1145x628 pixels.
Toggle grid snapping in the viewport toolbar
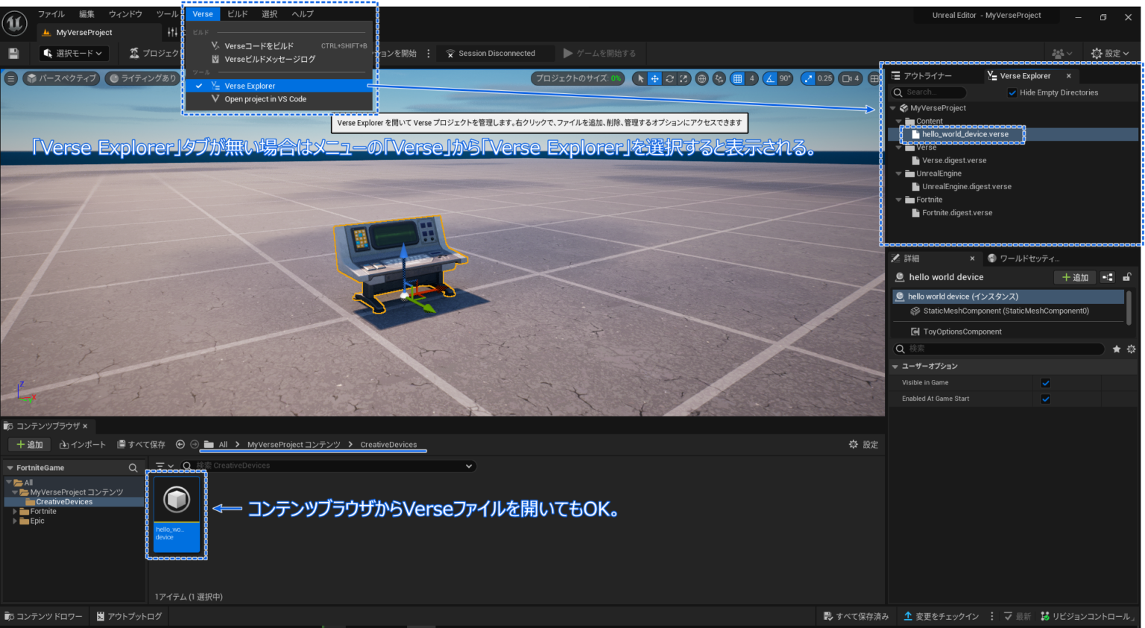[x=736, y=77]
